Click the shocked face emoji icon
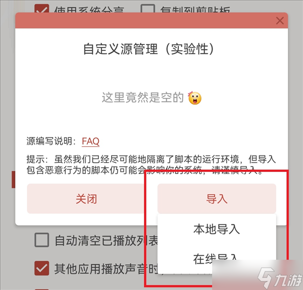The height and width of the screenshot is (290, 303). point(194,98)
